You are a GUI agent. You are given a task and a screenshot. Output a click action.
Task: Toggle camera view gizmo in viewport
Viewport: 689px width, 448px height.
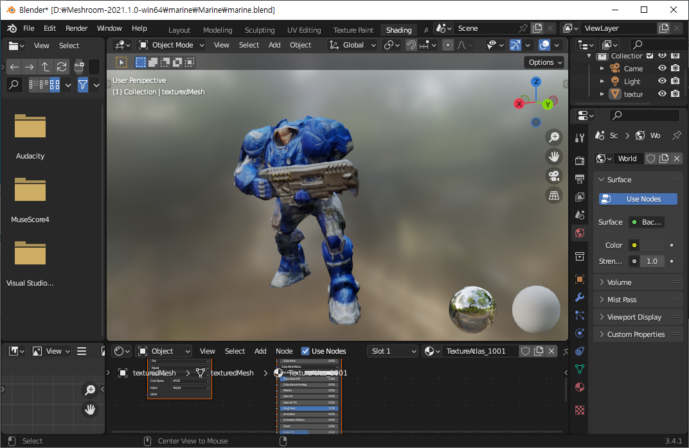click(x=554, y=176)
